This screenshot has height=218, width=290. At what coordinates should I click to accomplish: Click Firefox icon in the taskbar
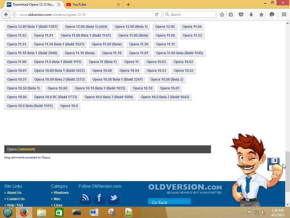tap(24, 212)
